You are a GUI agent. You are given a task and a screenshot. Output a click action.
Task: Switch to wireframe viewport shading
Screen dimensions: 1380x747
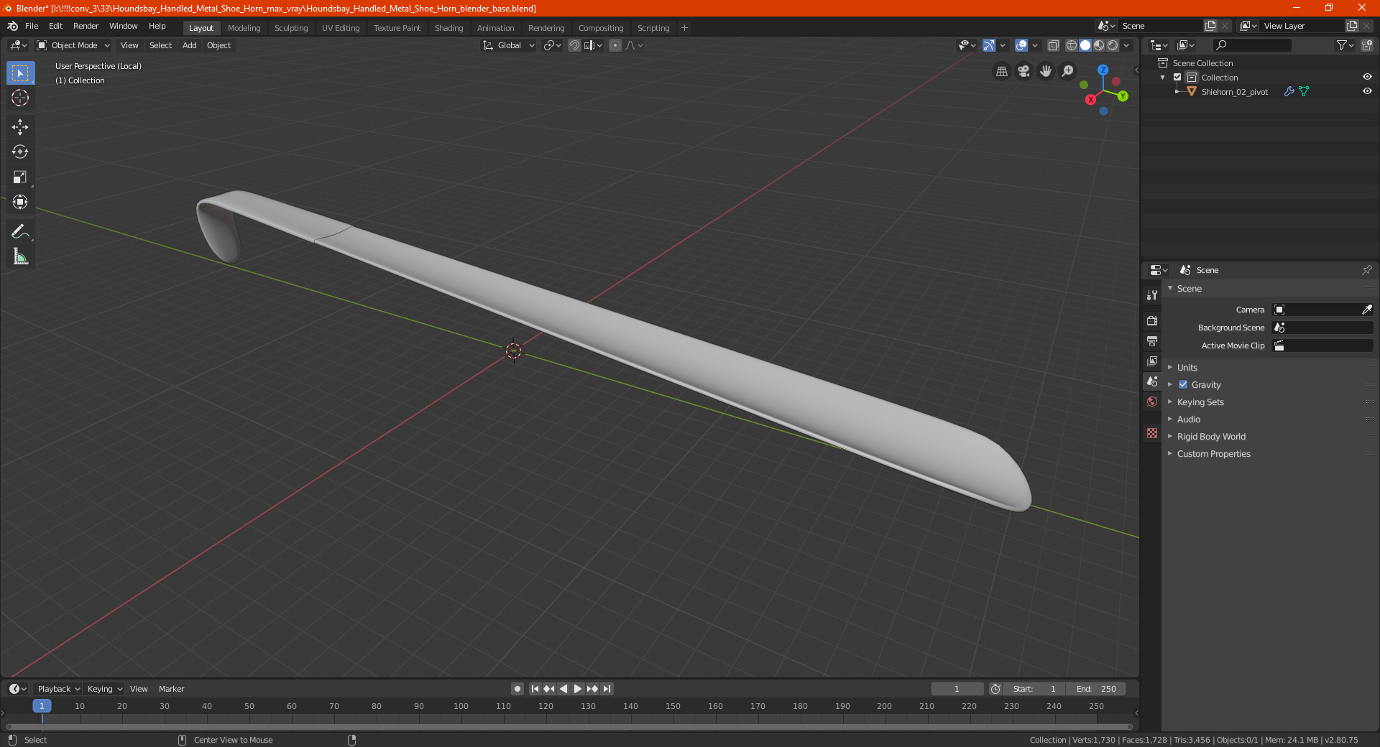[1072, 45]
